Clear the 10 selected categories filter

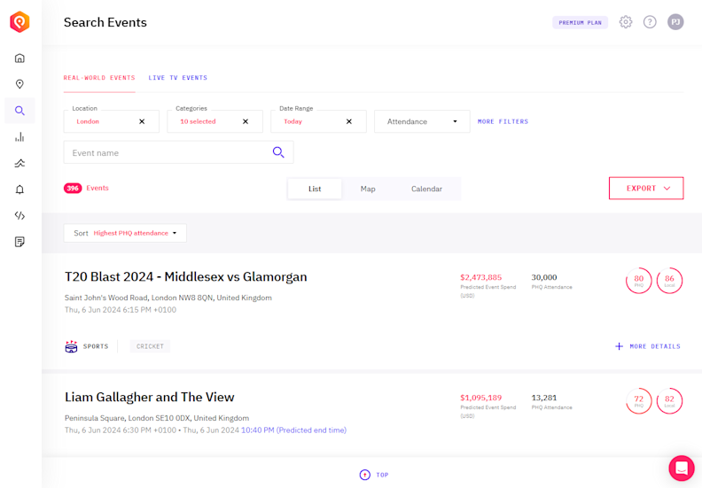pos(246,121)
